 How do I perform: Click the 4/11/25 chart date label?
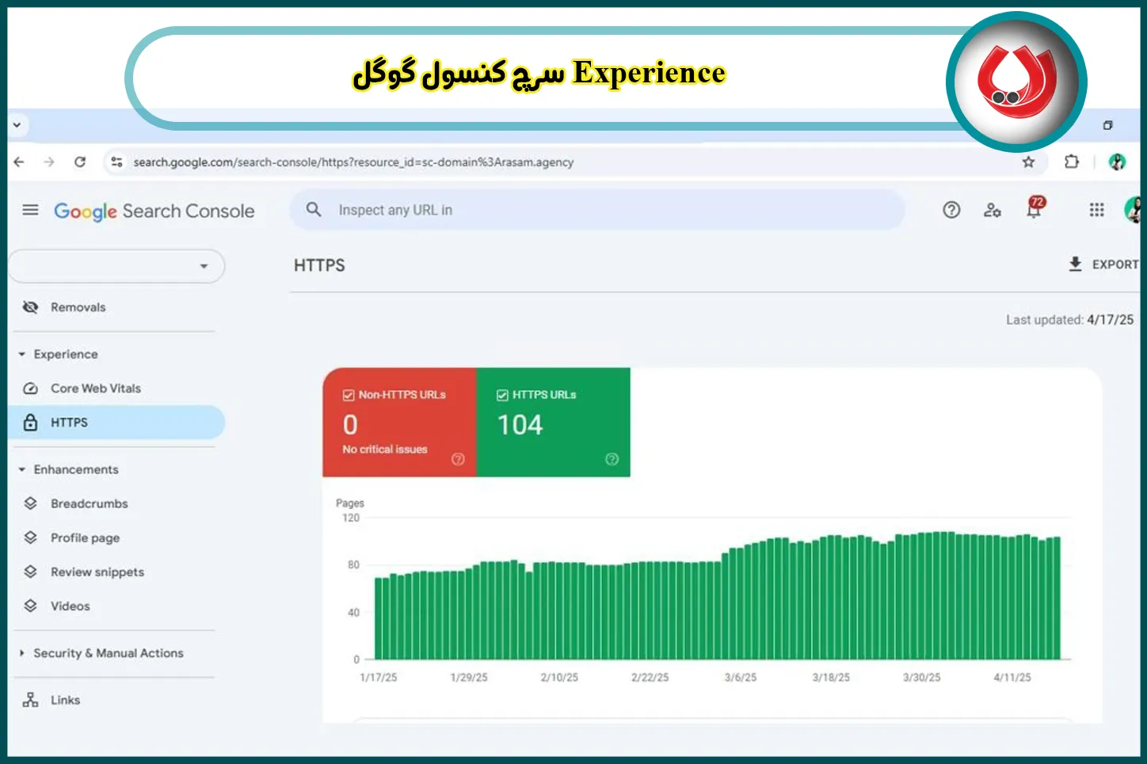[x=1012, y=678]
